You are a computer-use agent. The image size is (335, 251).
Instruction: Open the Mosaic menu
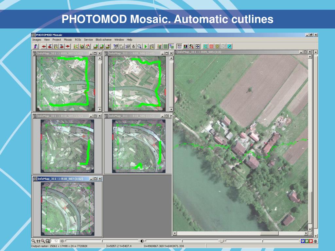(68, 40)
